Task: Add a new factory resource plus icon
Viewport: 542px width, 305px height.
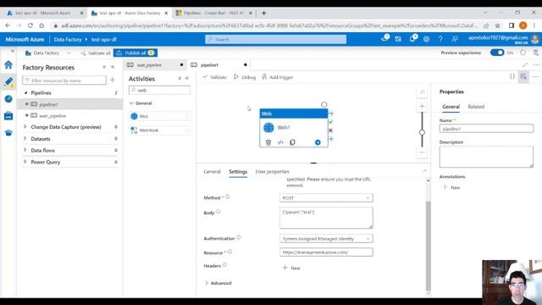Action: click(113, 80)
